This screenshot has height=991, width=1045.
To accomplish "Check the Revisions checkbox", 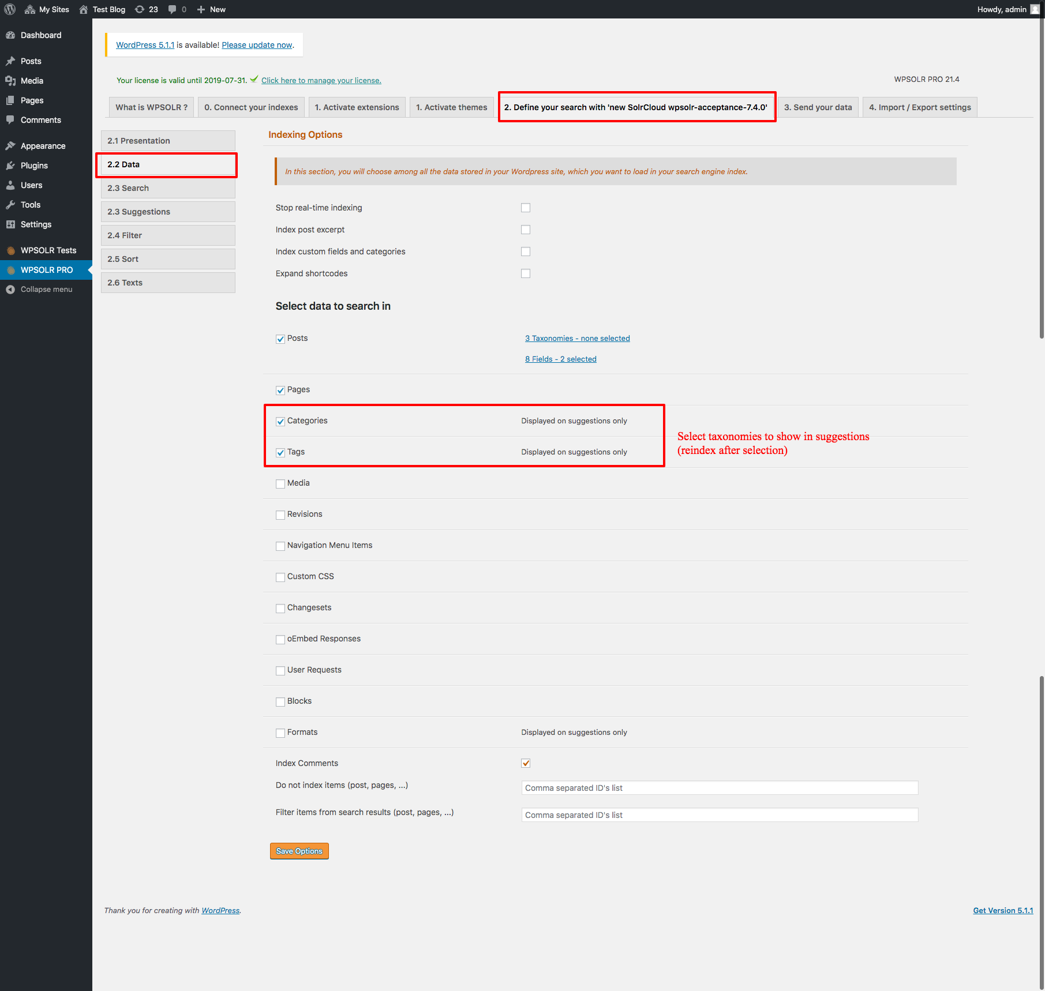I will click(x=280, y=515).
